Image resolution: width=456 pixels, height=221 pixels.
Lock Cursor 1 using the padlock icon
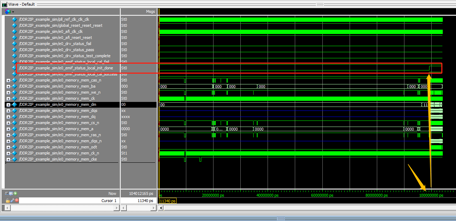tap(8, 201)
